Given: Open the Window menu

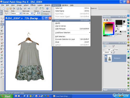Looking at the screenshot, I should [65, 5].
